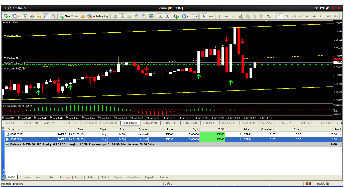Set timeframe to M1

pyautogui.click(x=279, y=16)
